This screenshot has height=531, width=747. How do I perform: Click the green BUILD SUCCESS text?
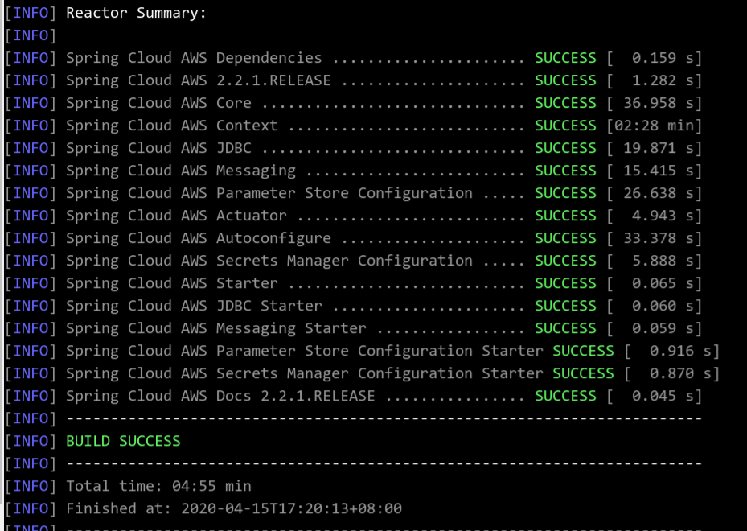123,442
